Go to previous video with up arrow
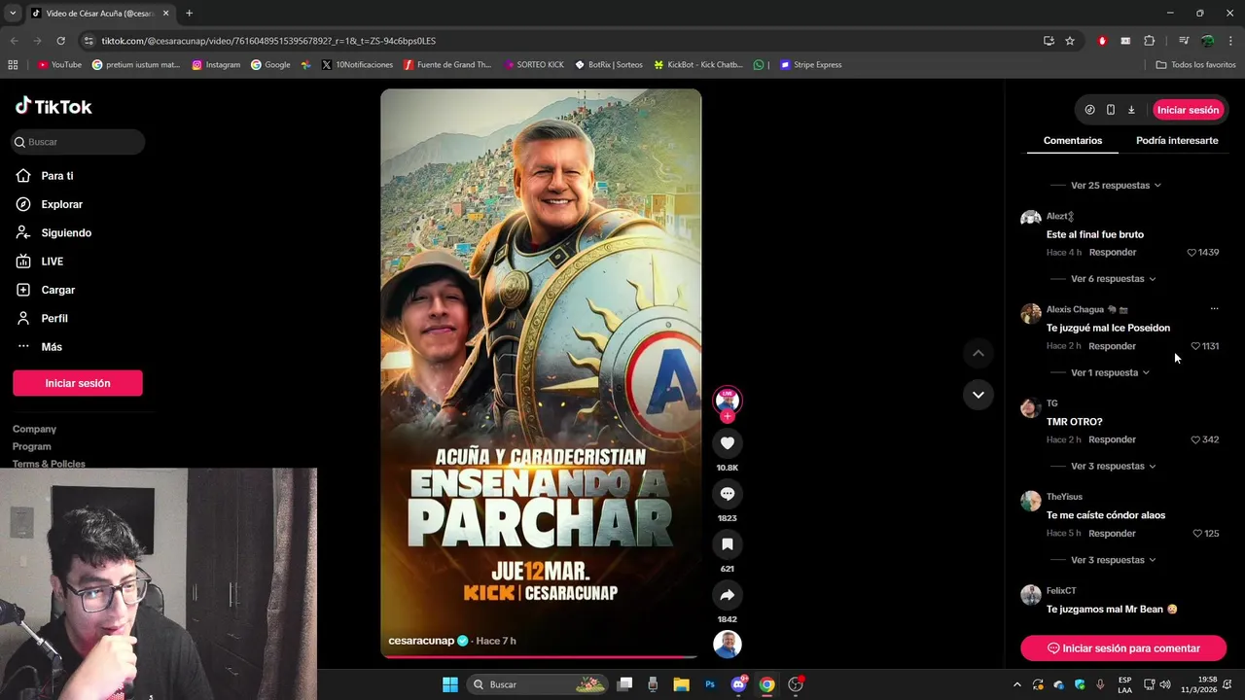The width and height of the screenshot is (1245, 700). (x=978, y=354)
